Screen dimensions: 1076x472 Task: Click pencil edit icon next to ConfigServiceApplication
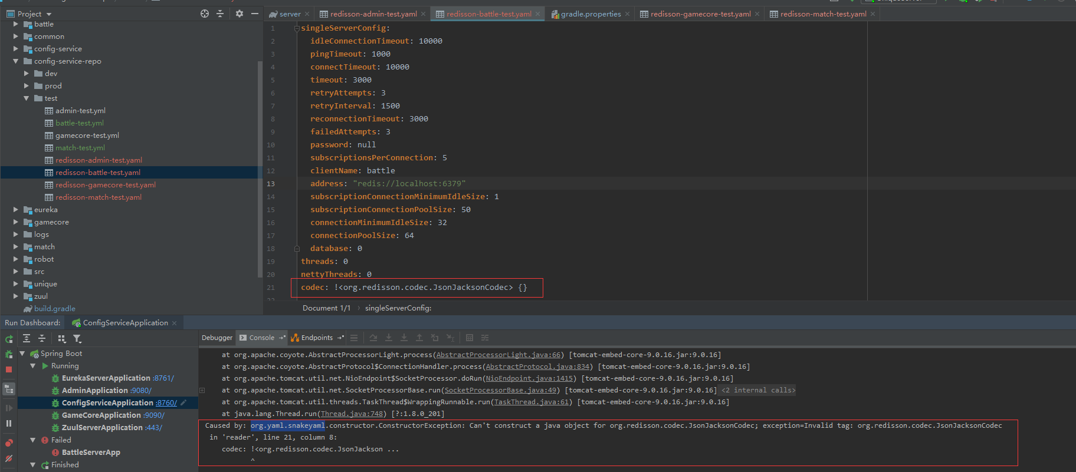coord(183,402)
